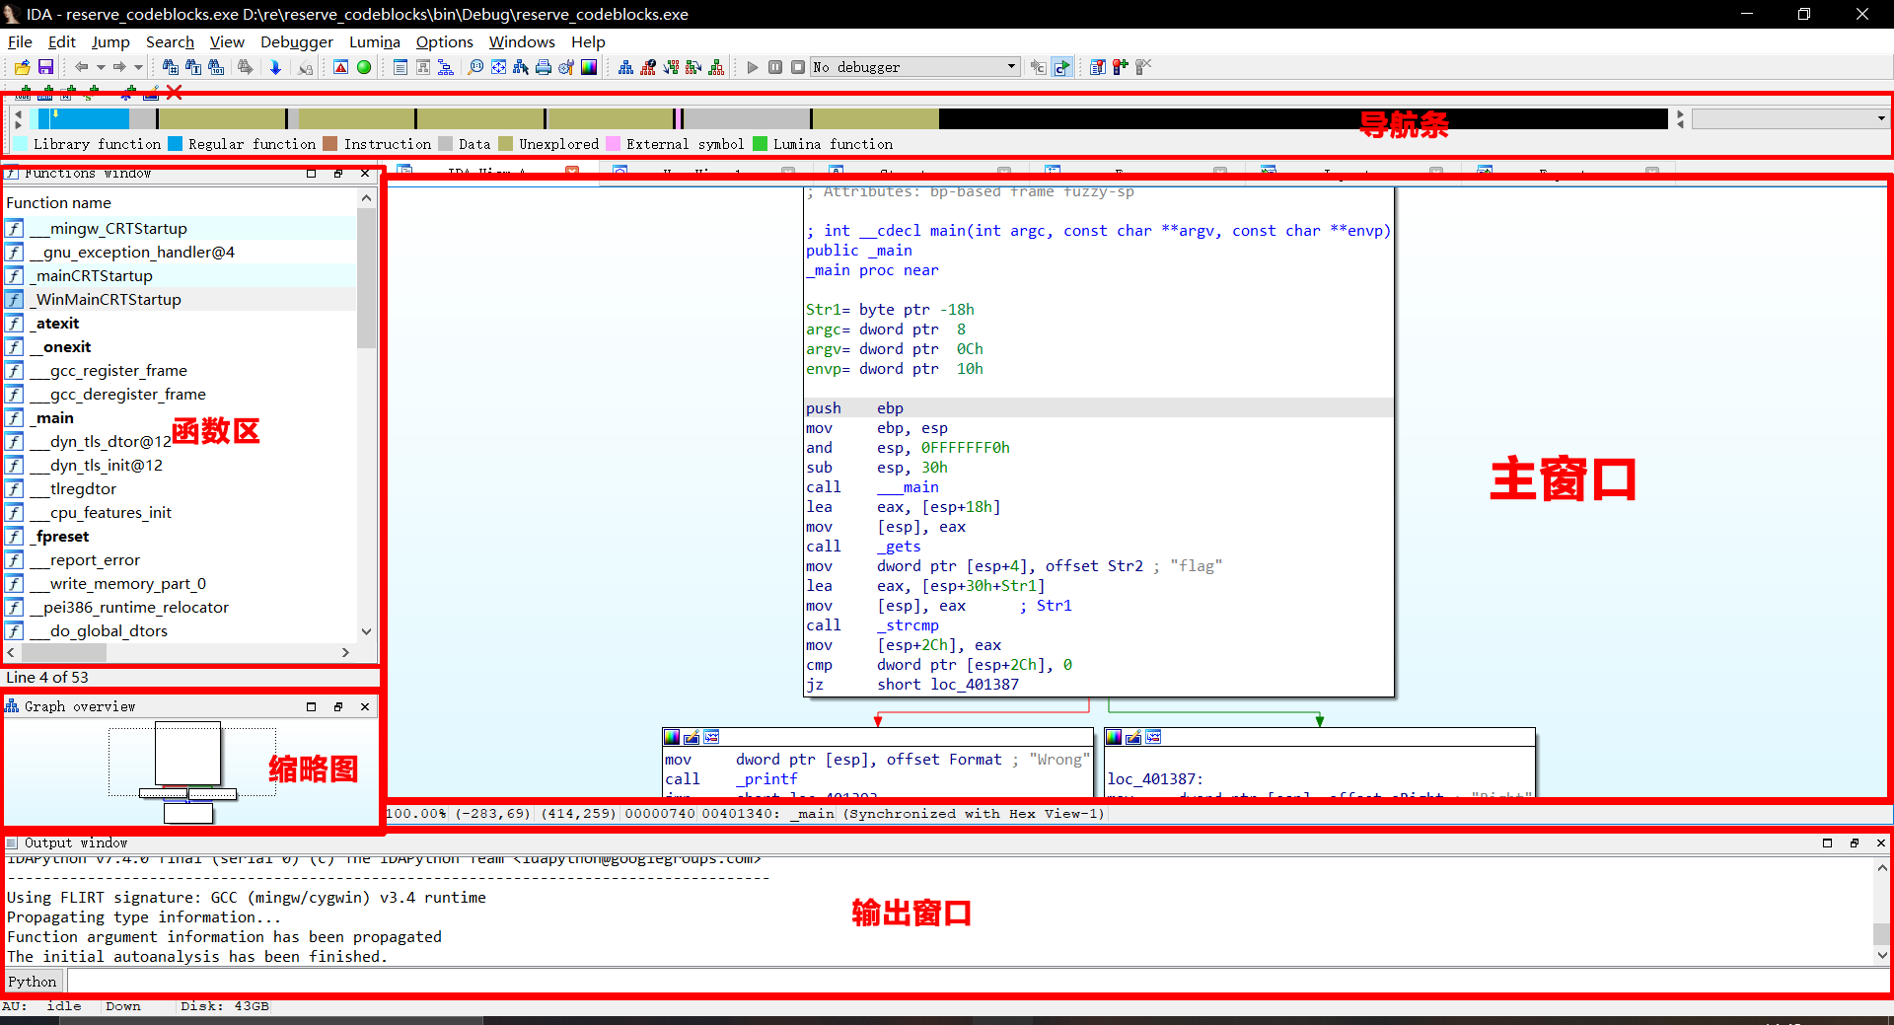Click the Lumina function green legend swatch
This screenshot has width=1894, height=1025.
click(x=760, y=144)
